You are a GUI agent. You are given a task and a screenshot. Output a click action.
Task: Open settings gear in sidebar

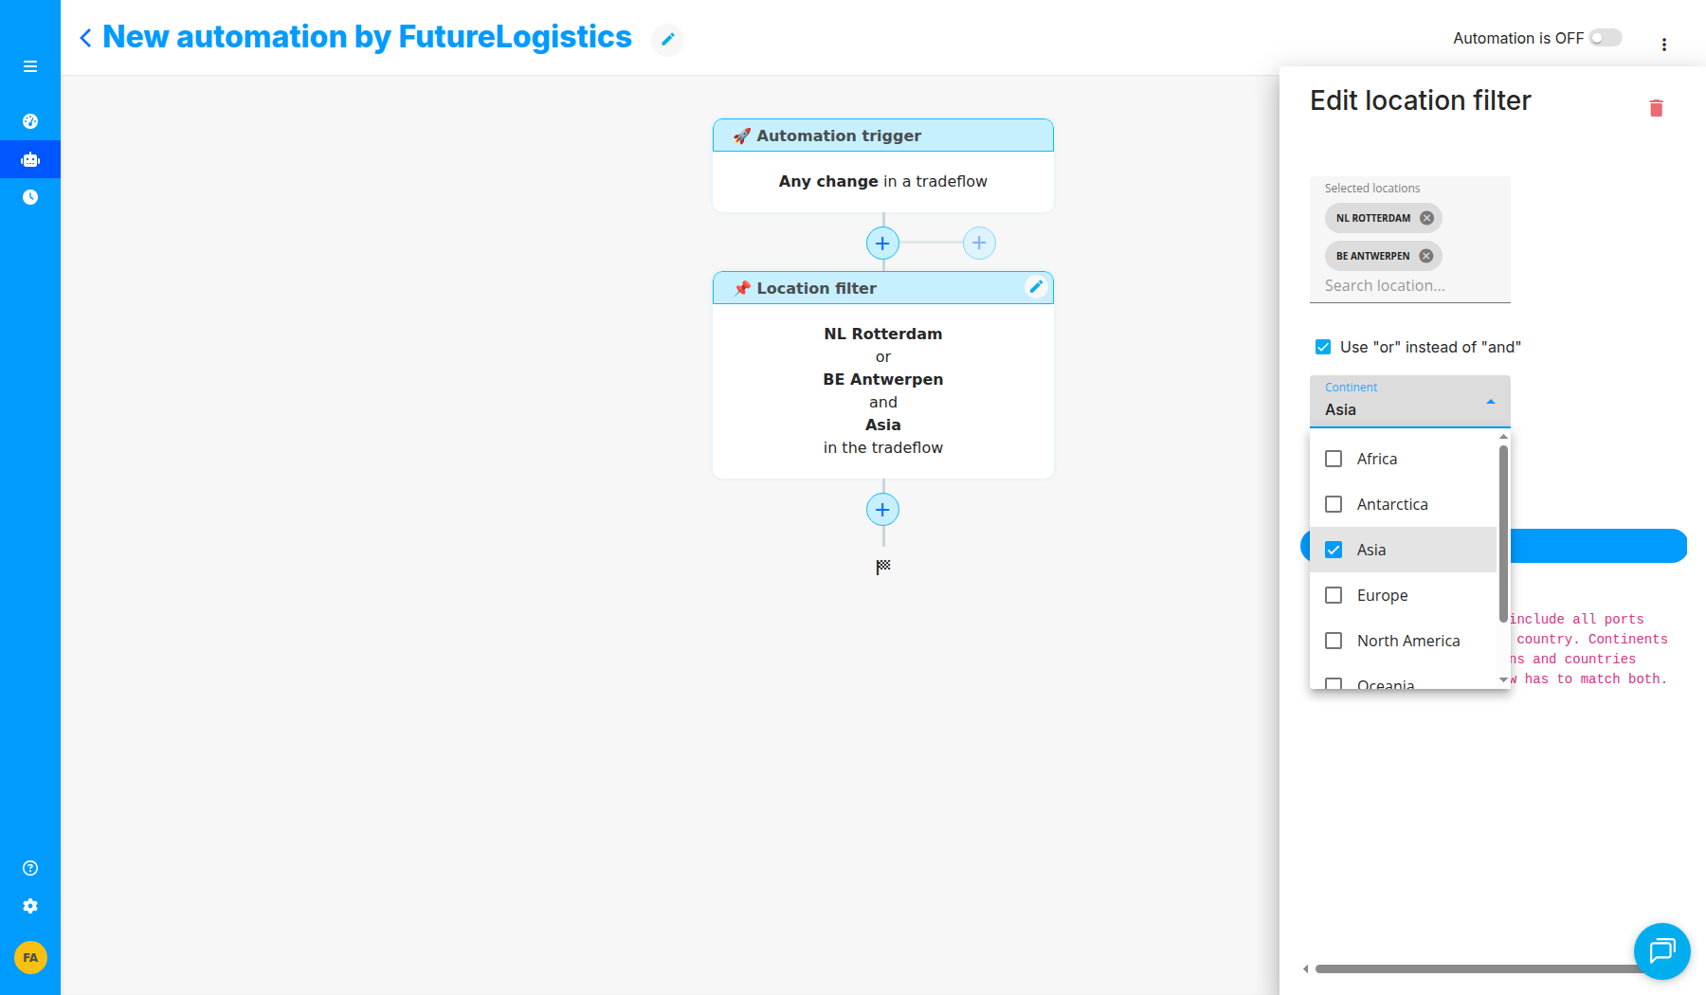pos(30,906)
